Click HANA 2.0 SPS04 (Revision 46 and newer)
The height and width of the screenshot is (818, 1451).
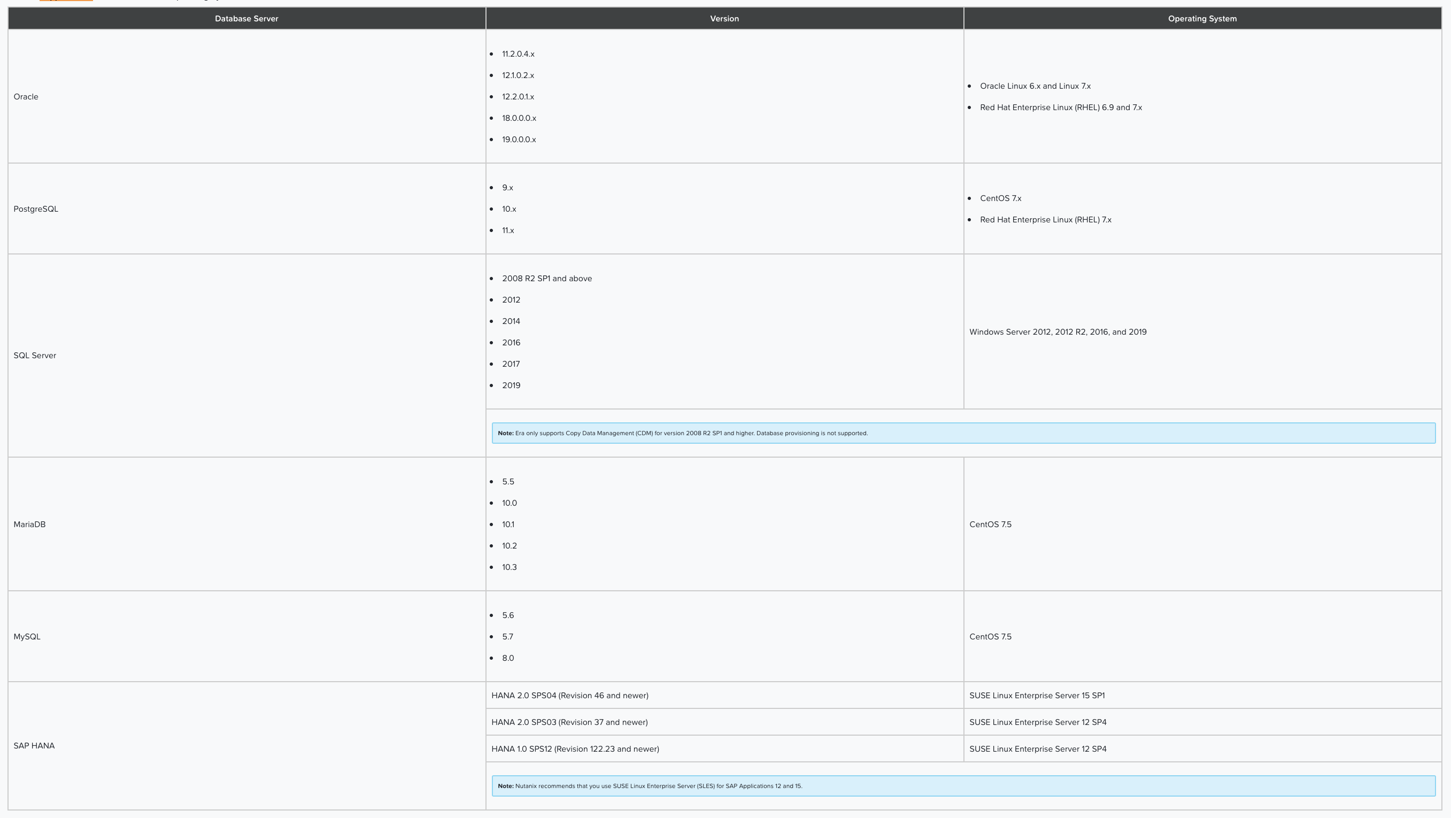pos(570,696)
